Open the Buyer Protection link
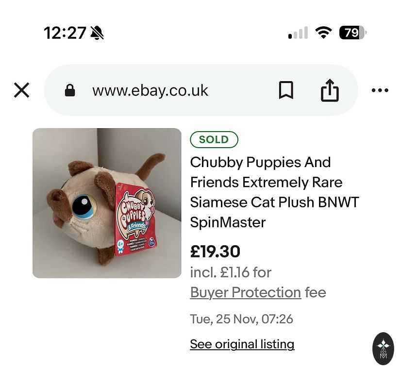 tap(246, 292)
